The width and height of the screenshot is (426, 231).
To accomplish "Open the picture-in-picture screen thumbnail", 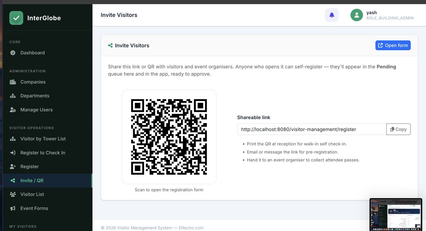I will click(396, 214).
